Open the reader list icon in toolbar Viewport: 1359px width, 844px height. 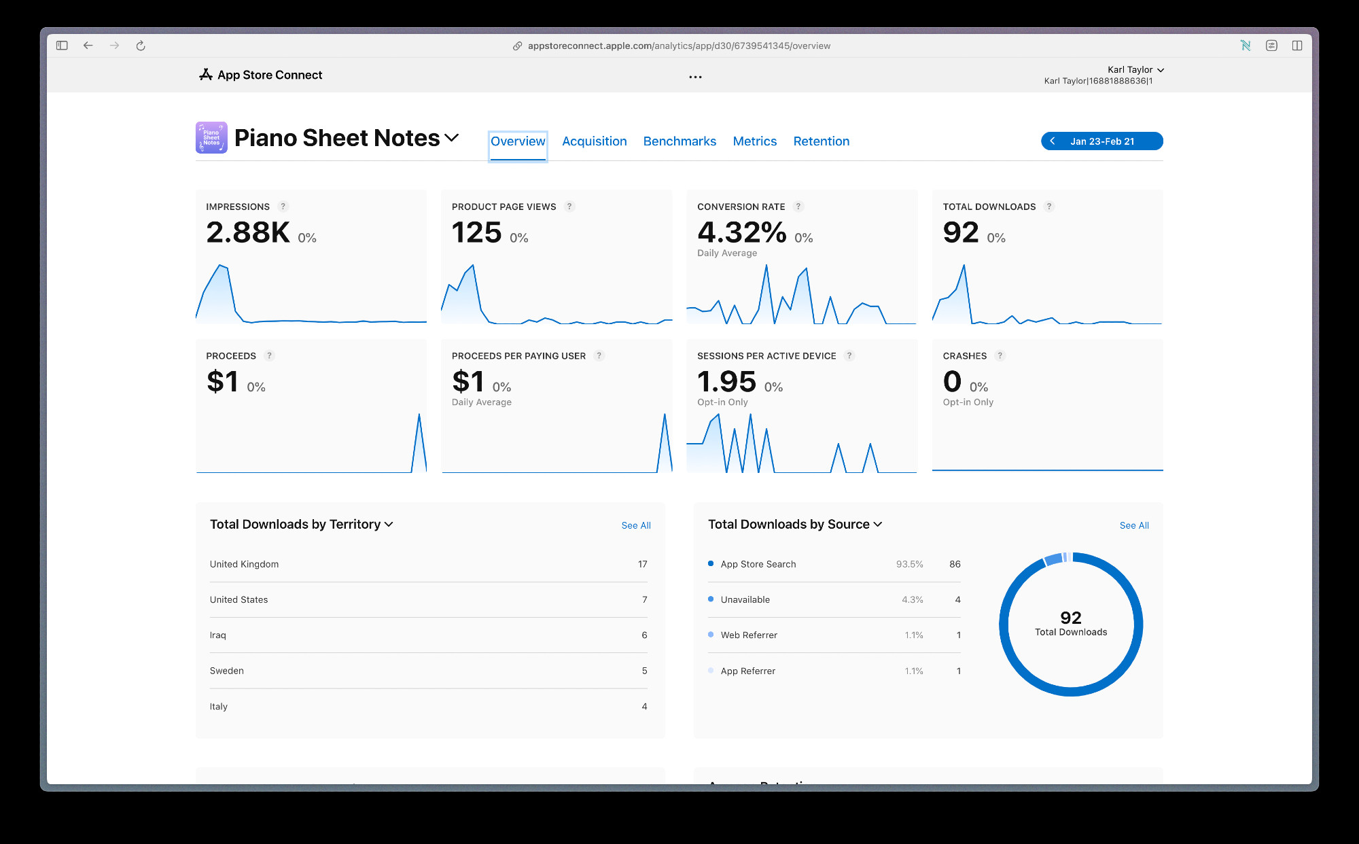[x=1271, y=46]
